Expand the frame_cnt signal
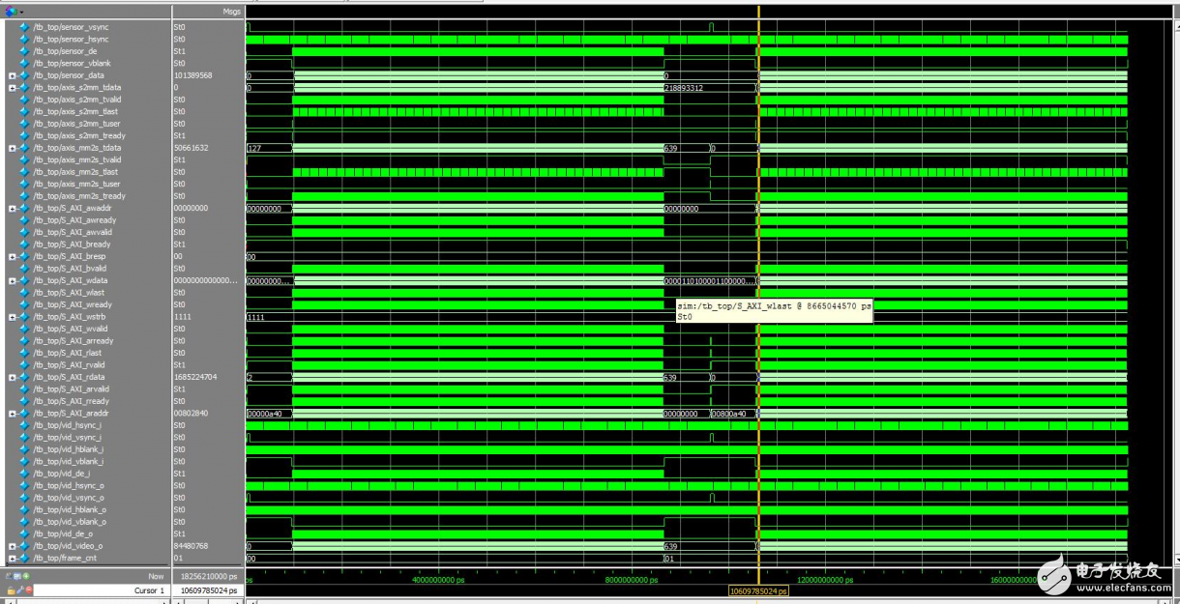 pyautogui.click(x=12, y=559)
